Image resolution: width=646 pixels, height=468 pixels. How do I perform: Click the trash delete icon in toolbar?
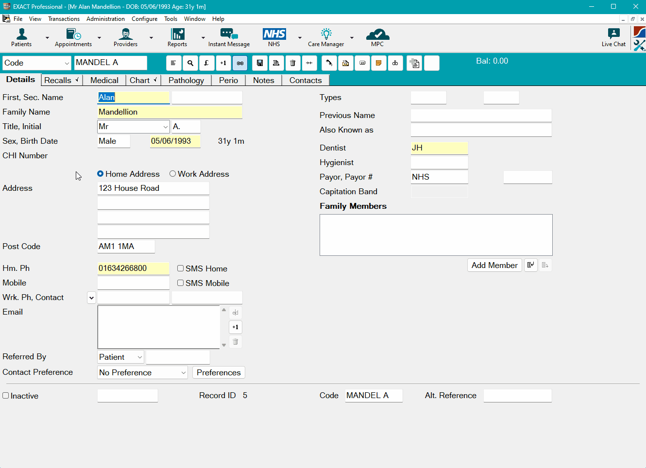292,63
